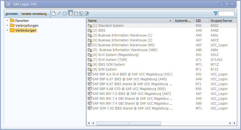This screenshot has height=130, width=241.
Task: Select the Verbindungen folder
Action: point(26,30)
